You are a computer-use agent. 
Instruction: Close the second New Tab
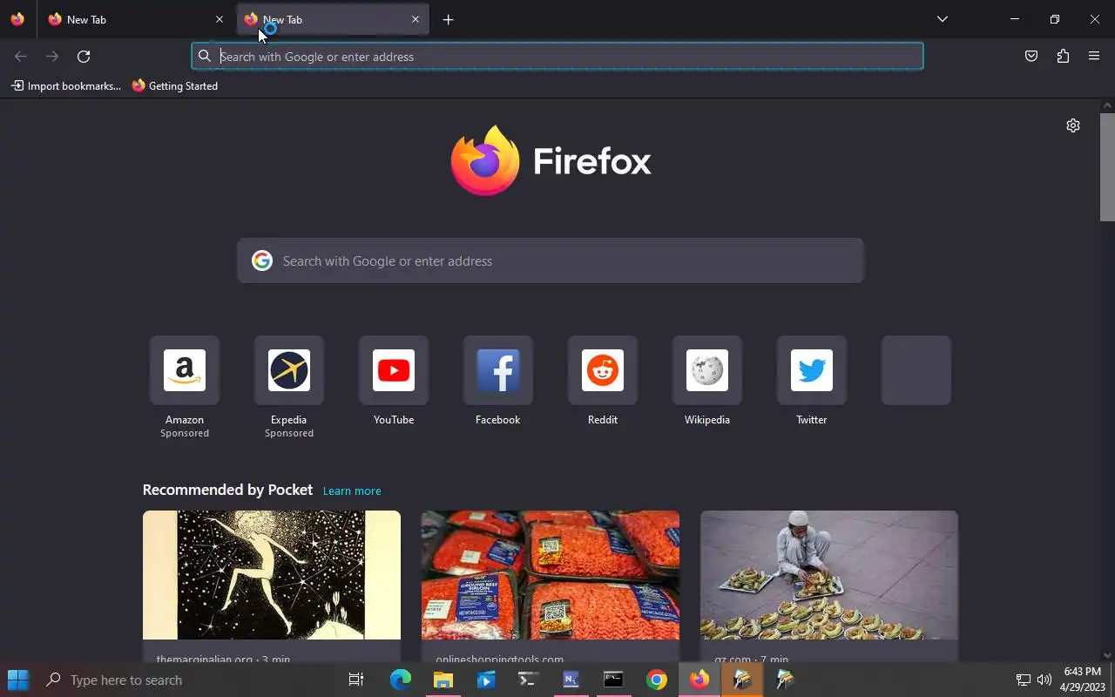416,19
